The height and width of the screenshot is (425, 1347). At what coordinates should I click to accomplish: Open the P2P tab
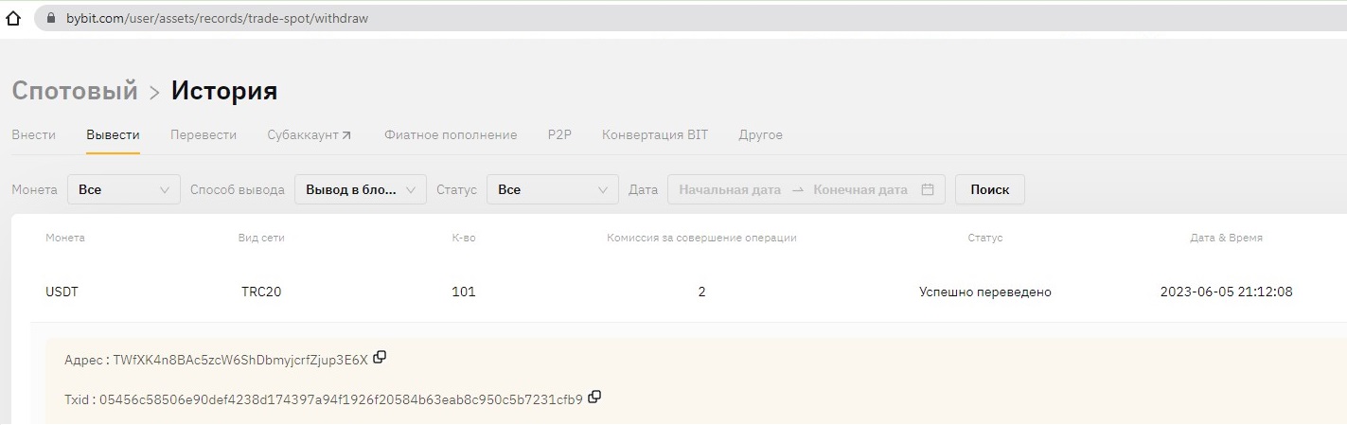click(559, 135)
